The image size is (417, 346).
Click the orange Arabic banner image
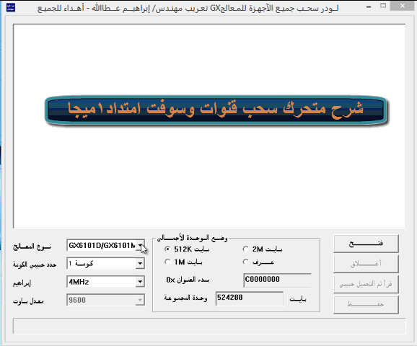216,110
